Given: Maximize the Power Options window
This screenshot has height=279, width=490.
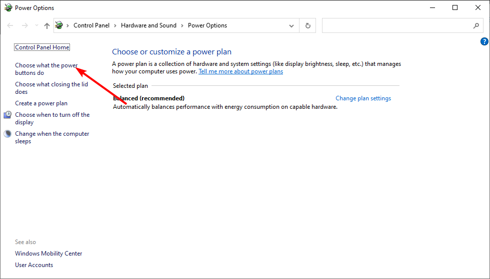Looking at the screenshot, I should click(455, 8).
